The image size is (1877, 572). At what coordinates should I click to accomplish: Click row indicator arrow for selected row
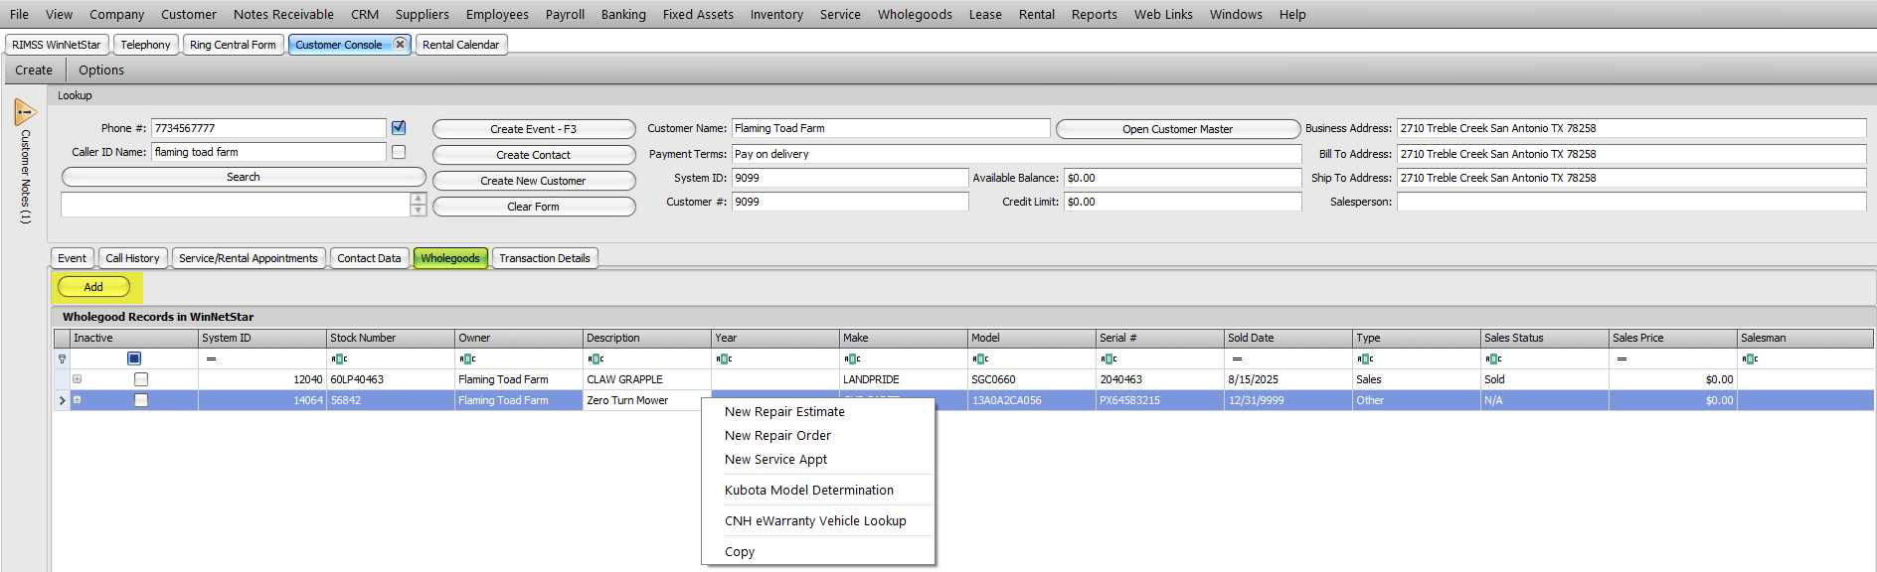62,400
